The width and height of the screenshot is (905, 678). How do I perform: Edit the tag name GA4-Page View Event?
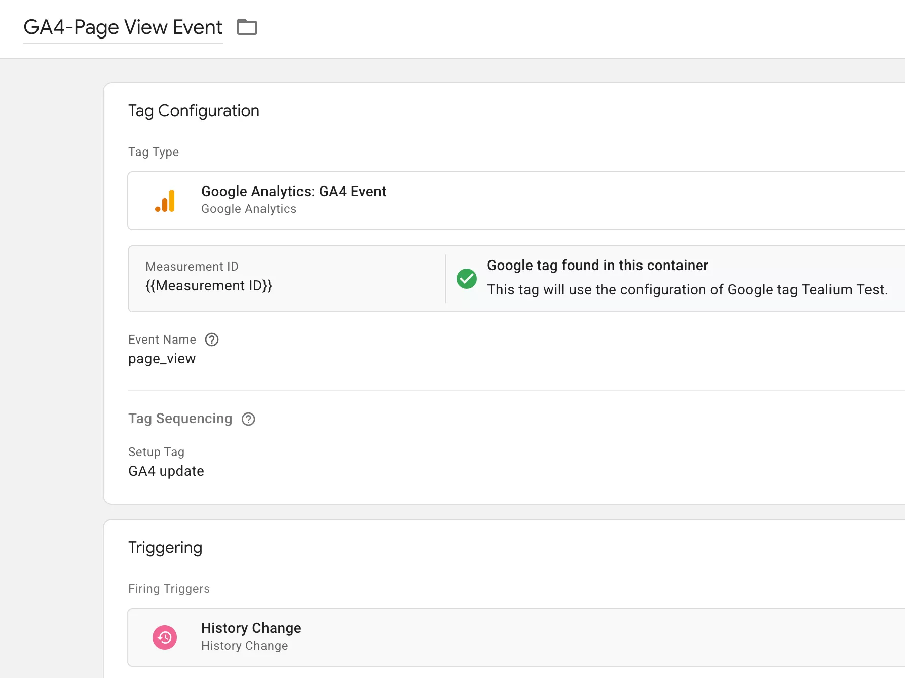click(123, 27)
